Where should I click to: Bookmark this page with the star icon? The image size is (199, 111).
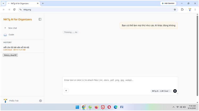point(175,10)
